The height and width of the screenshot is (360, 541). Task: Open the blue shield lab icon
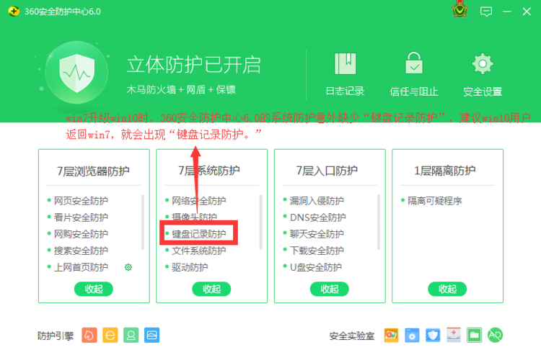tap(433, 336)
